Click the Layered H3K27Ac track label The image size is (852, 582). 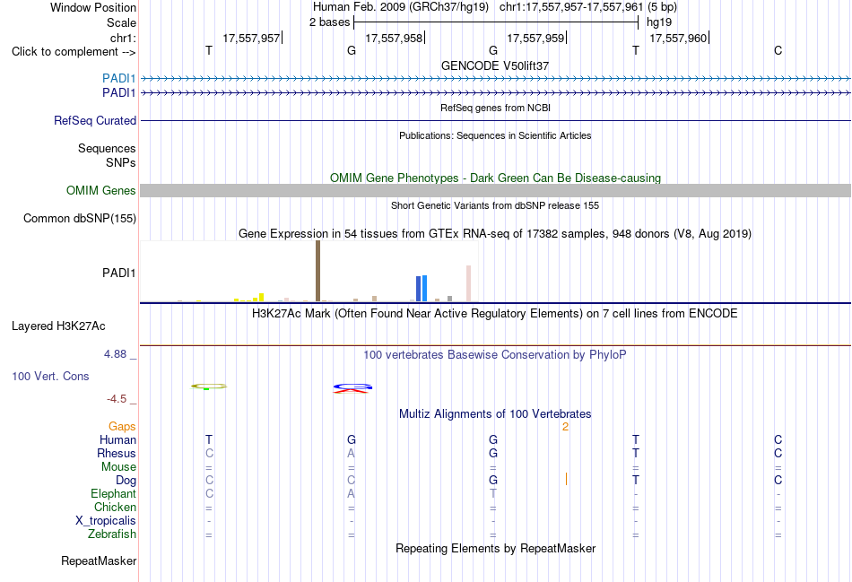click(58, 326)
